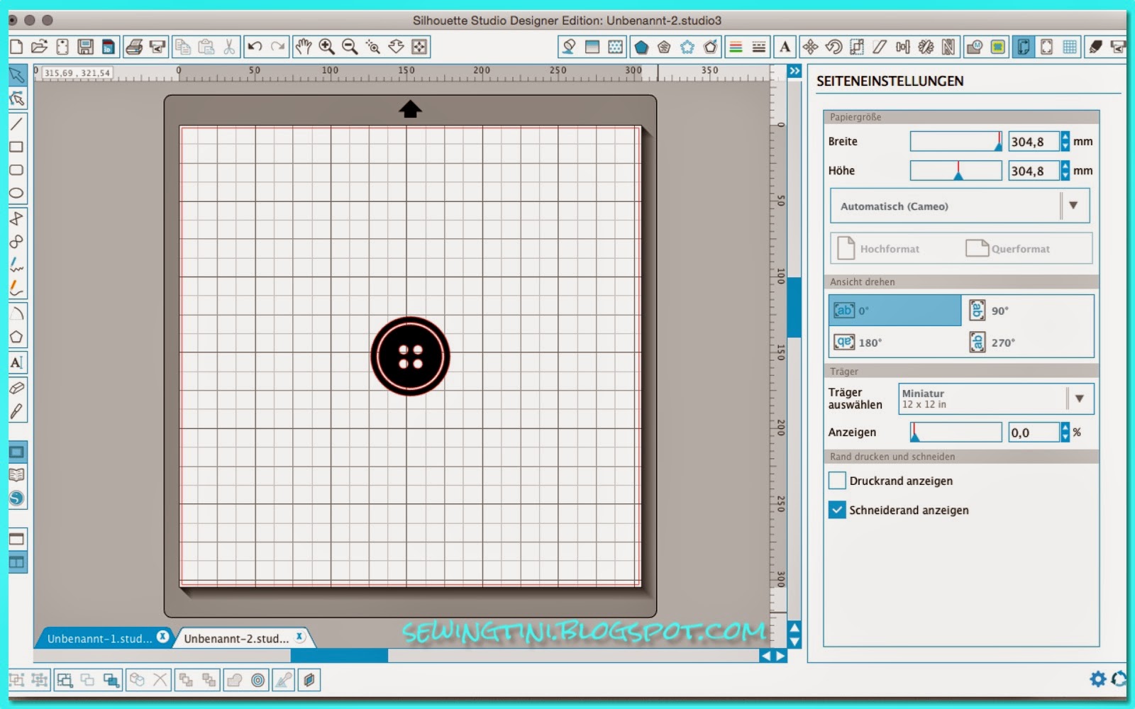1135x709 pixels.
Task: Select 270° view rotation
Action: tap(1028, 342)
